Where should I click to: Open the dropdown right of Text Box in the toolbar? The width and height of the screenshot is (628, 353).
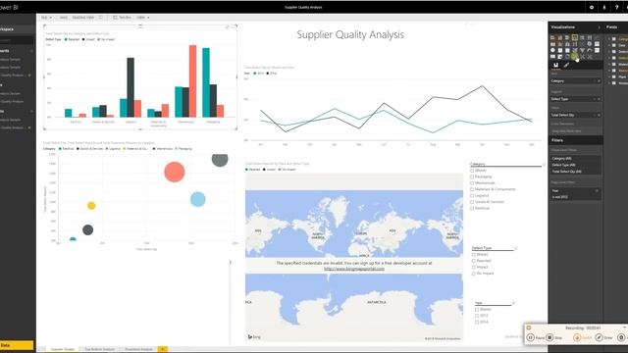143,18
